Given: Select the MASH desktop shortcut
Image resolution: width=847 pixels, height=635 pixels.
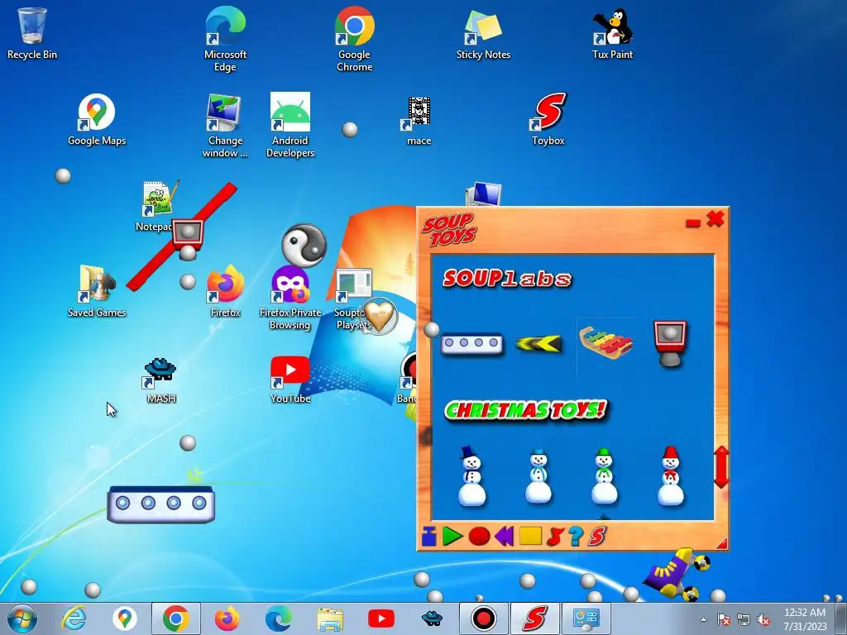Looking at the screenshot, I should click(x=160, y=380).
